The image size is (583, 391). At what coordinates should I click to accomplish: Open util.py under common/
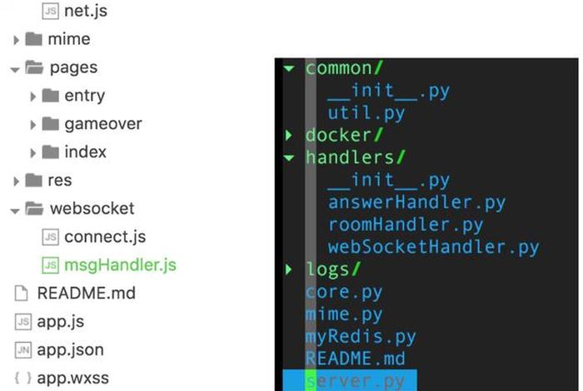pyautogui.click(x=366, y=112)
